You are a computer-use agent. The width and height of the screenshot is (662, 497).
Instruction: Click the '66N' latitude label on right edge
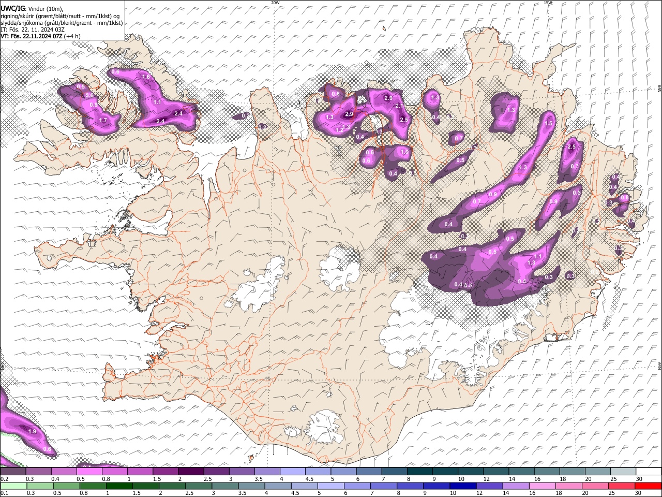(x=659, y=89)
